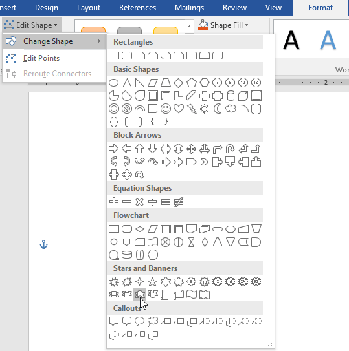Switch to the References tab
The width and height of the screenshot is (349, 351).
[x=137, y=8]
